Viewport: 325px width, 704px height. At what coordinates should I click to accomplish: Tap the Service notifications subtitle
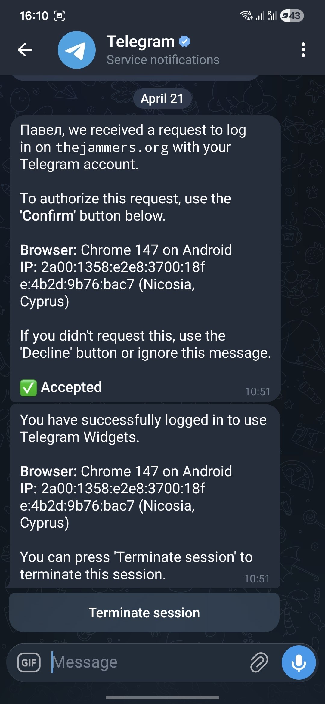(x=163, y=60)
